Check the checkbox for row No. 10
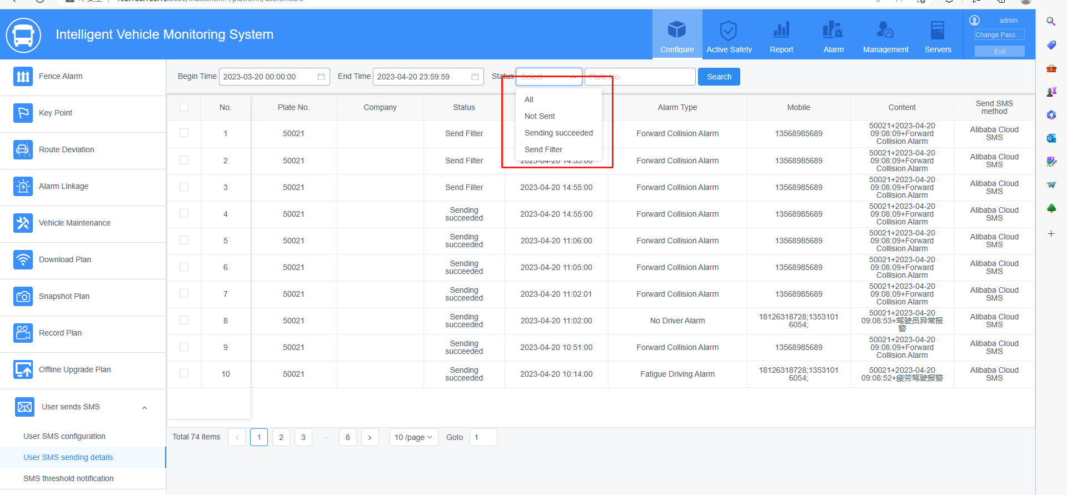 (184, 374)
